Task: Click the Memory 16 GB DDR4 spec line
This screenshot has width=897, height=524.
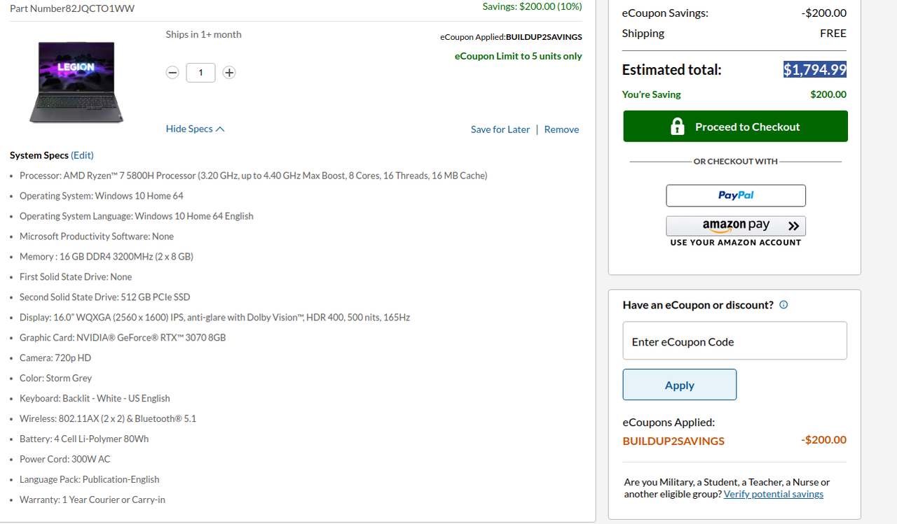Action: click(x=107, y=257)
